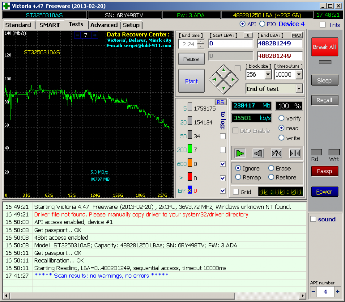345x302 pixels.
Task: Enable the Grid checkbox
Action: click(236, 192)
